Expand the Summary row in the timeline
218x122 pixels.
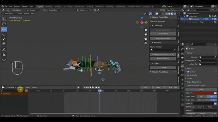click(1, 94)
